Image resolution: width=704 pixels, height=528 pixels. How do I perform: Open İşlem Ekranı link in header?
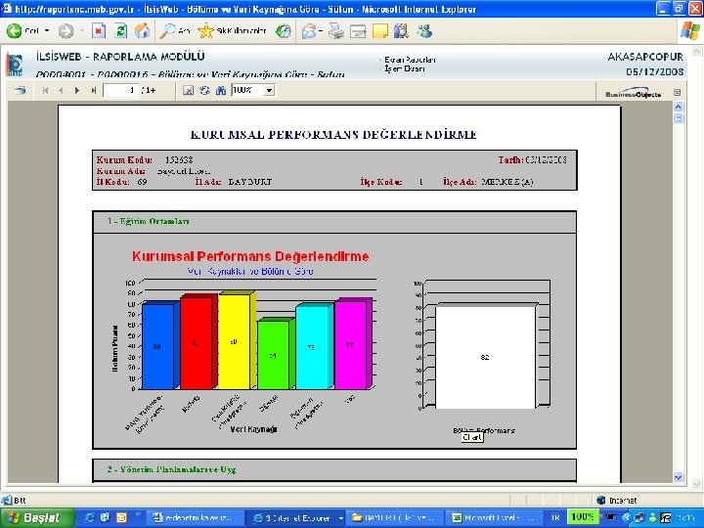click(405, 68)
